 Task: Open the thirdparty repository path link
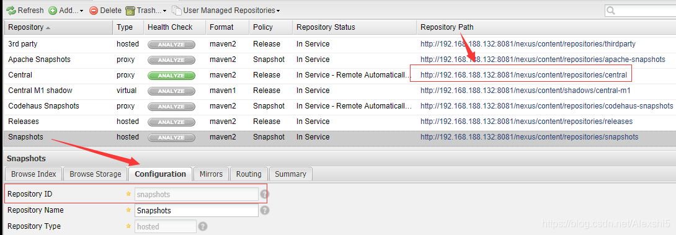[528, 44]
